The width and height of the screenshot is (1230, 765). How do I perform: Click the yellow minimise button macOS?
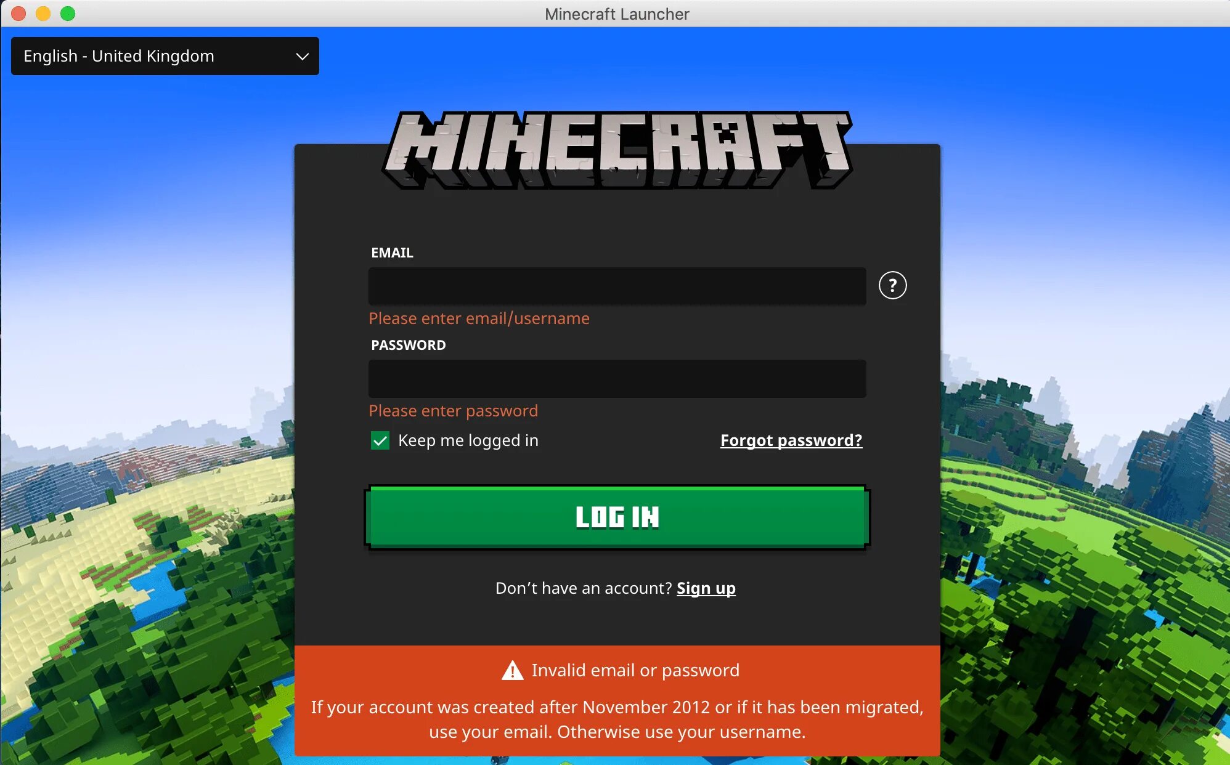coord(41,14)
